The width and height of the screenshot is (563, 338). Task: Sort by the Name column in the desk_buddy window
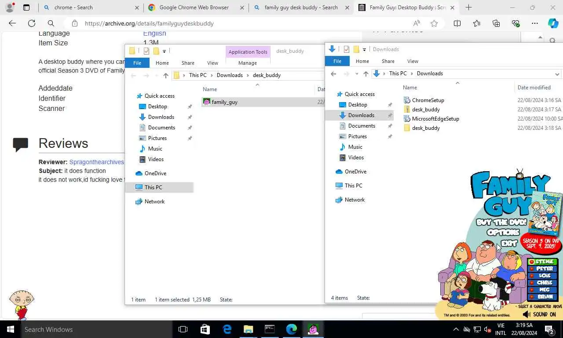[x=210, y=89]
